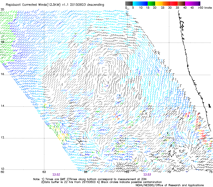Click the 'Data buffer is 22 hrs' footnote line
This screenshot has width=213, height=187.
[101, 182]
